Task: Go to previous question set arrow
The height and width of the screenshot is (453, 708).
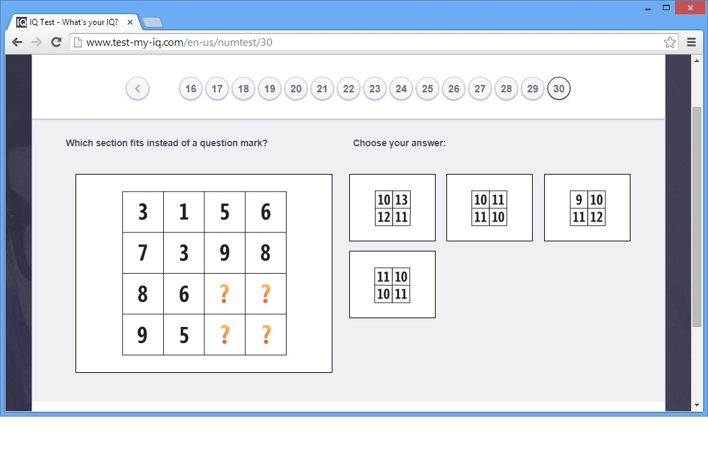Action: (x=138, y=88)
